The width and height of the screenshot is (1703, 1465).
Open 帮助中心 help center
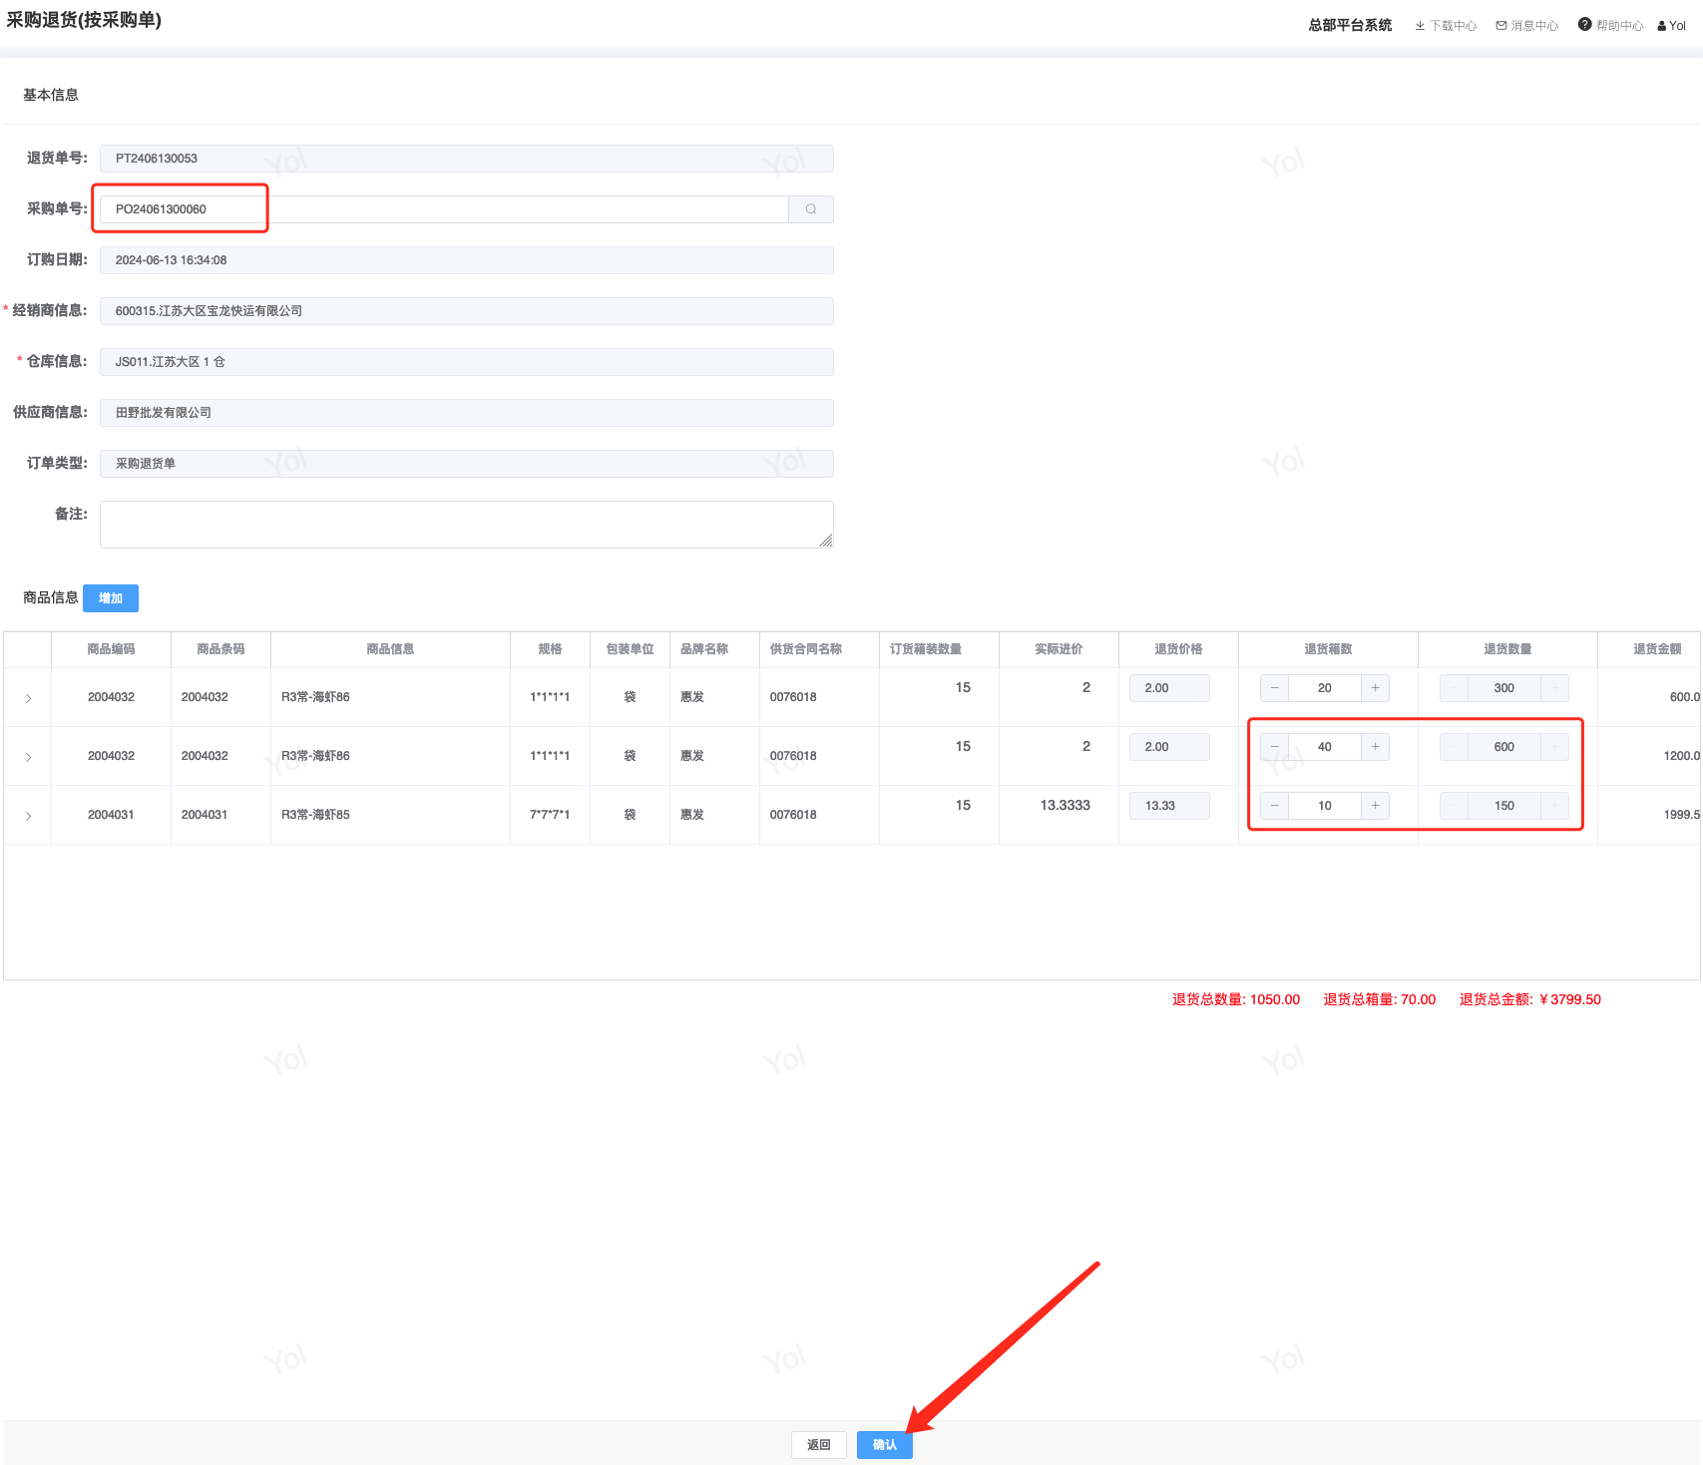[1611, 25]
